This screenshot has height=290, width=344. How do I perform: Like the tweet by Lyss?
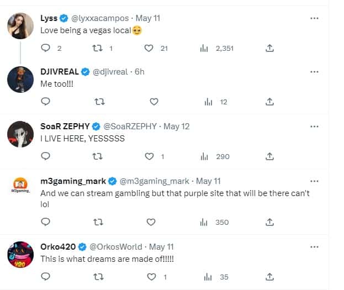click(149, 48)
